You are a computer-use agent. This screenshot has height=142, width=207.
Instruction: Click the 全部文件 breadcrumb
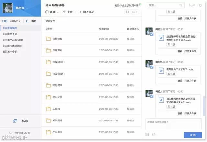point(50,21)
